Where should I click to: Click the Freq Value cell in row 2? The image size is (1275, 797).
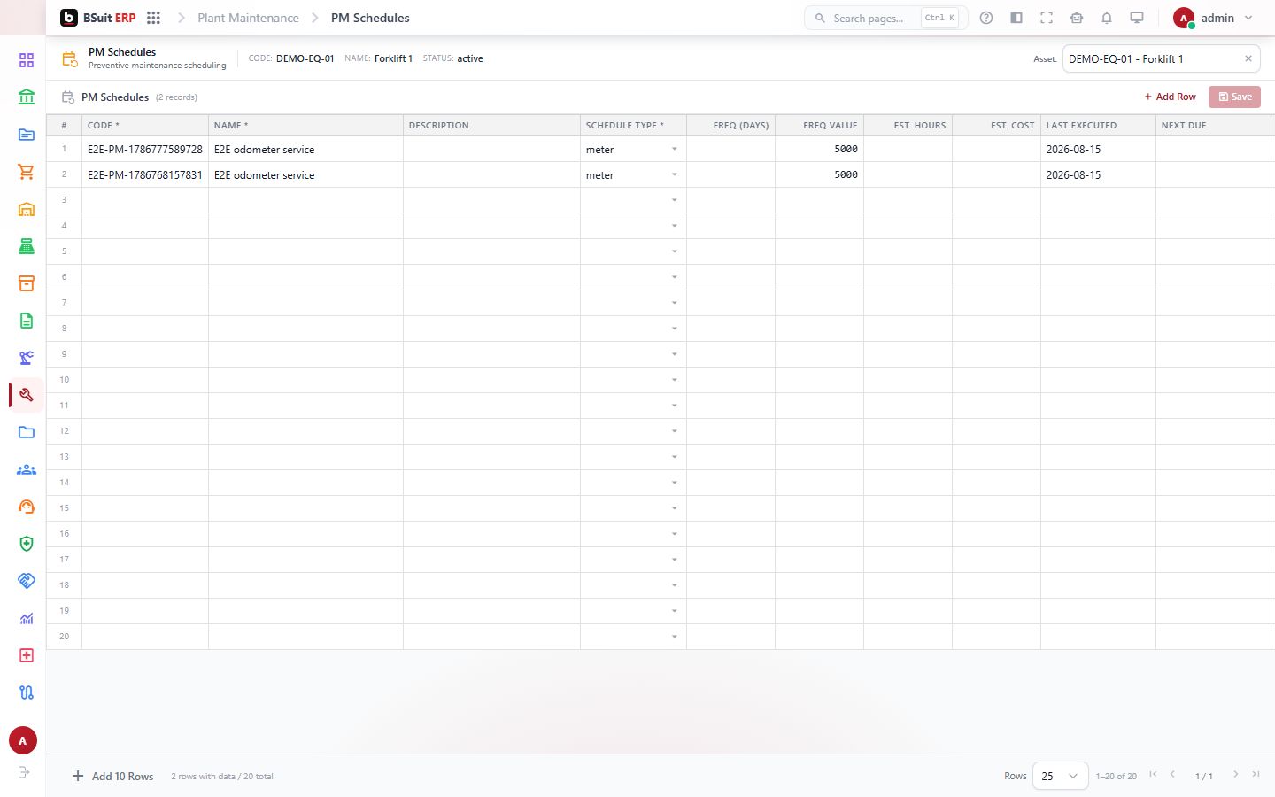click(819, 175)
